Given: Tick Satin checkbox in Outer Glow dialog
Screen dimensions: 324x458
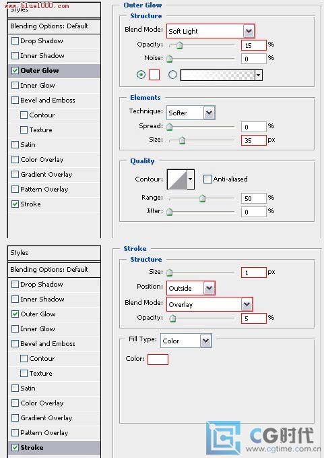Looking at the screenshot, I should (15, 144).
